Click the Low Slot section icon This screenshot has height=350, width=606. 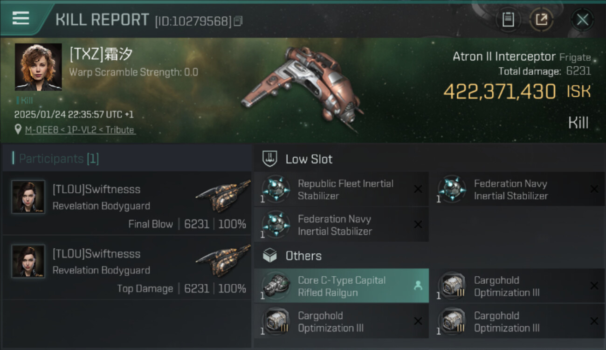270,159
